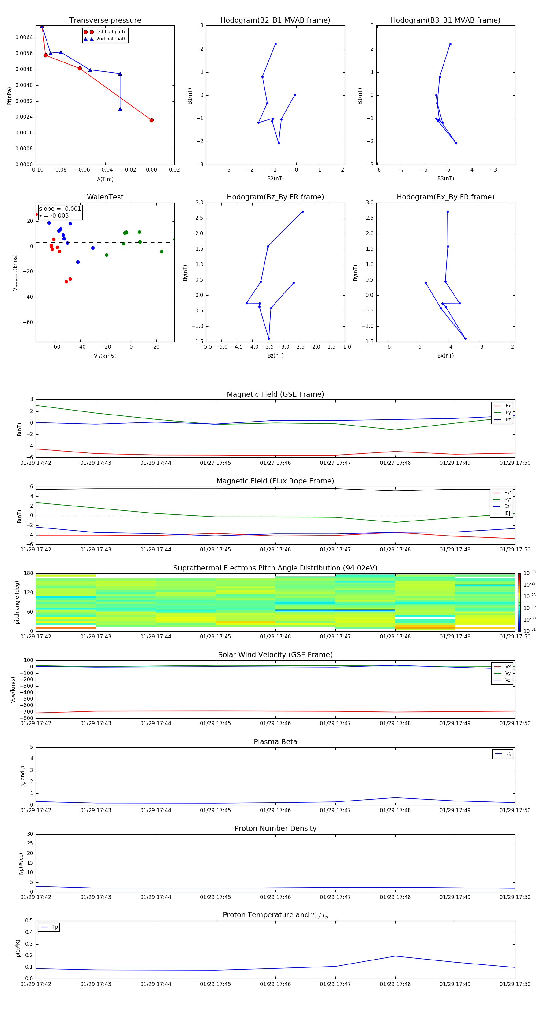Click the 'By' legend entry in GSE magnetic field plot
Viewport: 551px width, 1011px height.
(x=502, y=412)
